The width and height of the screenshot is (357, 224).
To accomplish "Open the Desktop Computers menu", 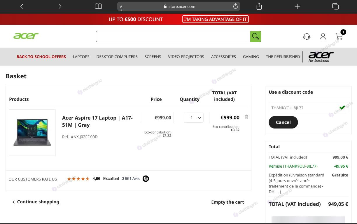I will pos(117,57).
